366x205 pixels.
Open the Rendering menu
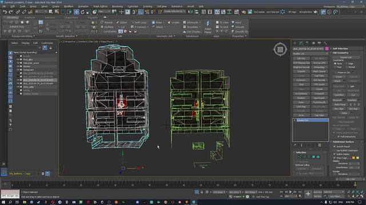(x=117, y=6)
